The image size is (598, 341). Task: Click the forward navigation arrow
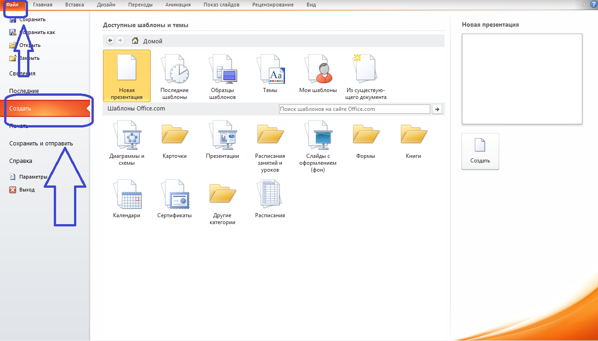click(x=120, y=40)
